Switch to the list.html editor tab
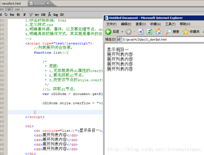 pos(39,3)
